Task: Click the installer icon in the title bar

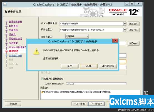Action: pos(5,4)
